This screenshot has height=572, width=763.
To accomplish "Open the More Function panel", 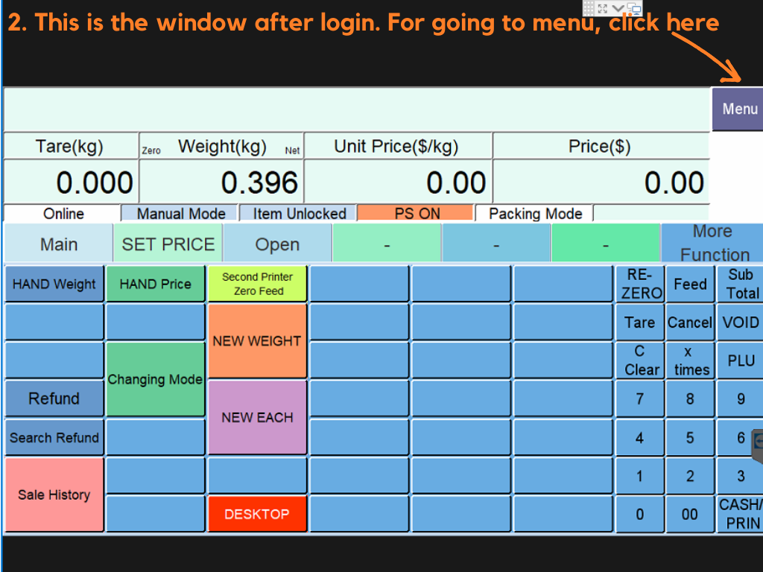I will pos(713,244).
